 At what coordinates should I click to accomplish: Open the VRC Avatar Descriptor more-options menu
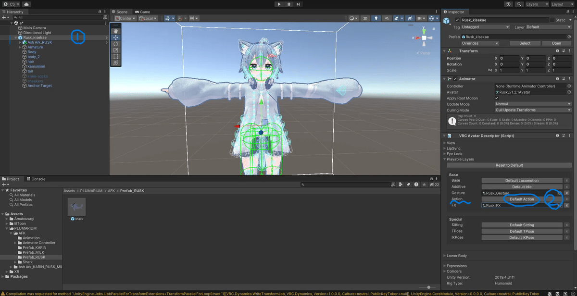point(569,136)
